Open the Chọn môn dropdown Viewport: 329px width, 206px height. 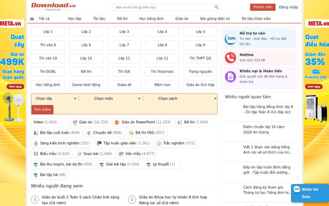(x=117, y=98)
